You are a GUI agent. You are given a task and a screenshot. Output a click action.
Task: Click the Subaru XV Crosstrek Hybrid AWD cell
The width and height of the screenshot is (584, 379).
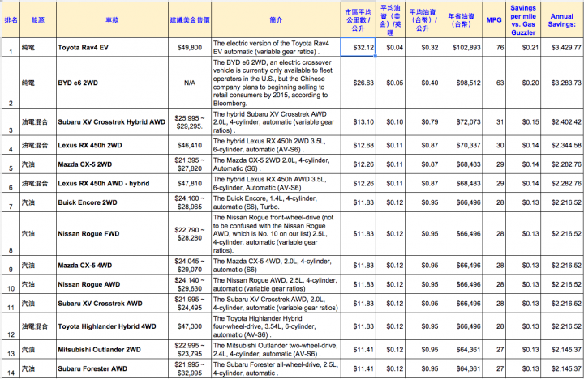click(x=112, y=122)
